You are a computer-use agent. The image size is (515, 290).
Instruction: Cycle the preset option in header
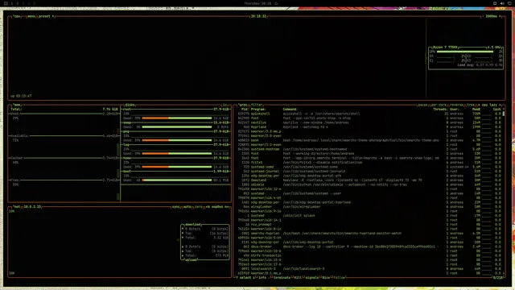click(x=45, y=16)
